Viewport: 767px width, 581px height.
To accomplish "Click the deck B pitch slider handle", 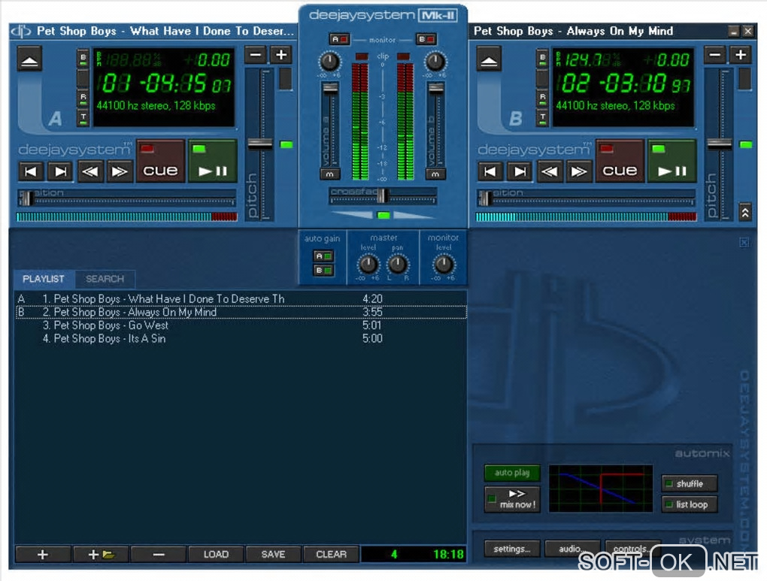I will [x=719, y=144].
